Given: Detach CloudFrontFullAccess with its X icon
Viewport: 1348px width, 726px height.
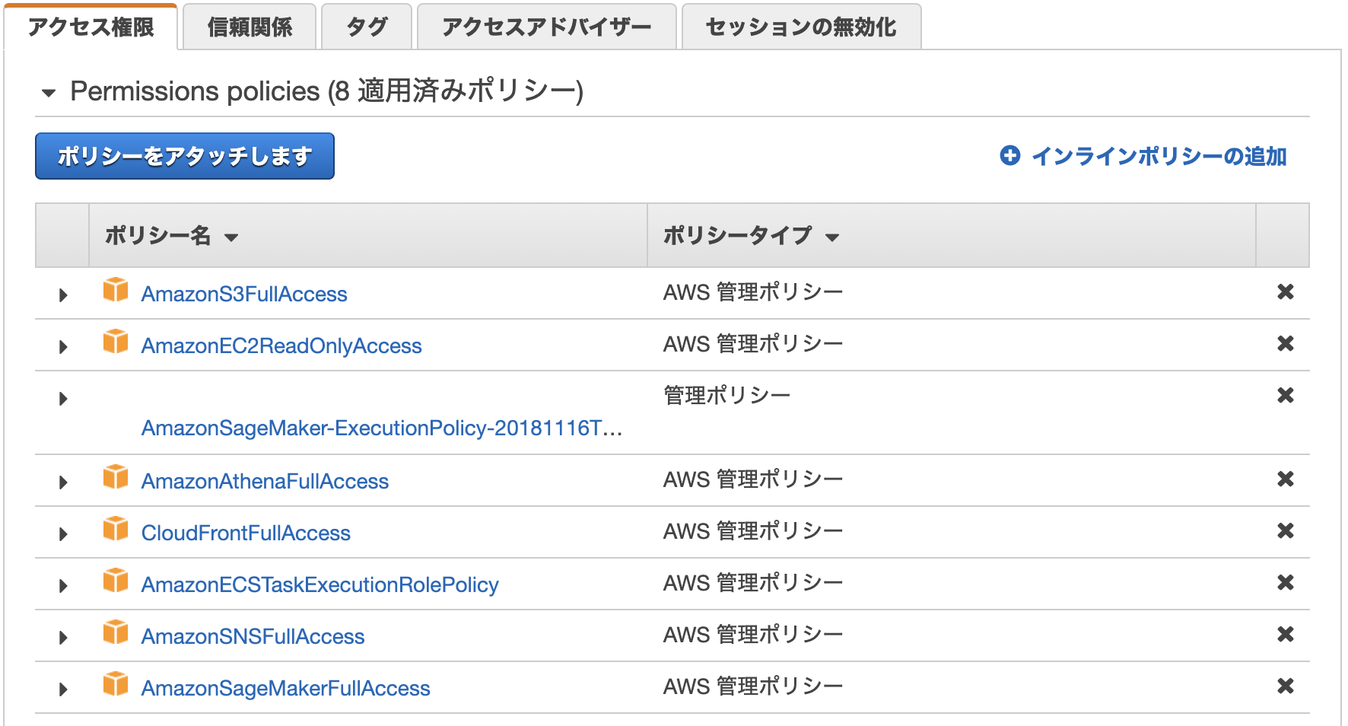Looking at the screenshot, I should point(1286,530).
